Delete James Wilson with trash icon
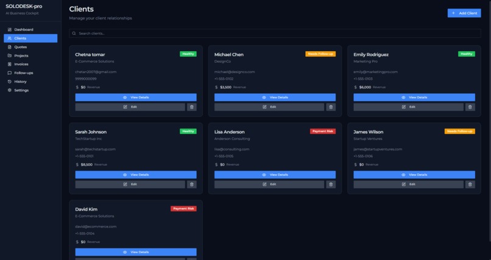Viewport: 491px width, 260px height. point(470,184)
